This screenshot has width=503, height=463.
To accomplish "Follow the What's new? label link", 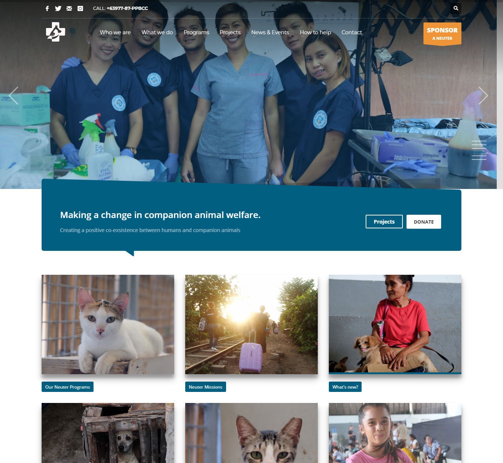I will (x=345, y=387).
